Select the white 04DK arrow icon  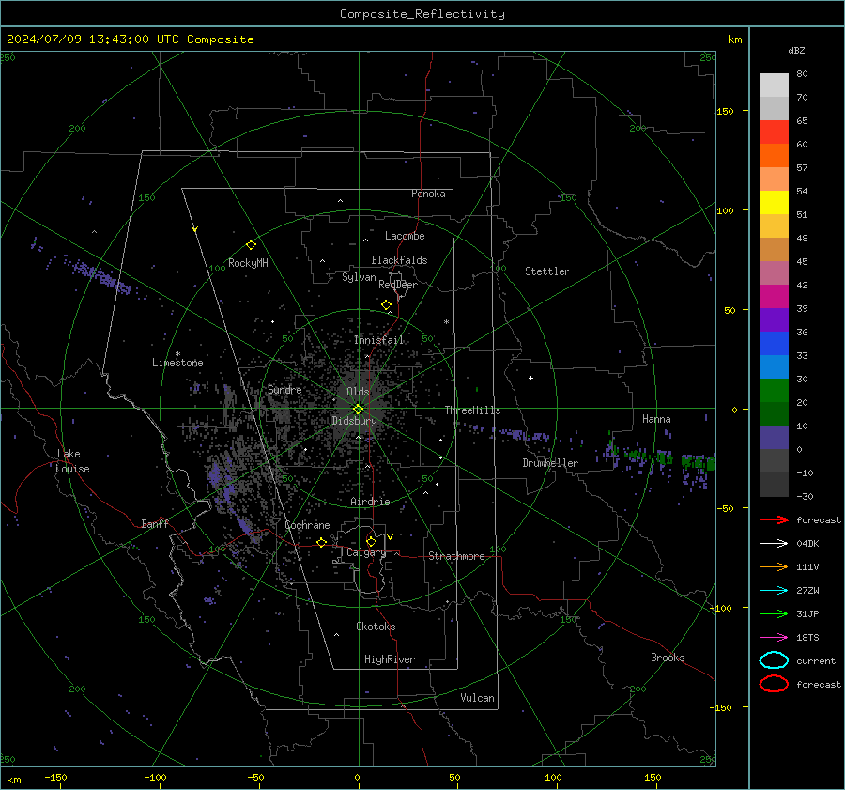tap(774, 544)
